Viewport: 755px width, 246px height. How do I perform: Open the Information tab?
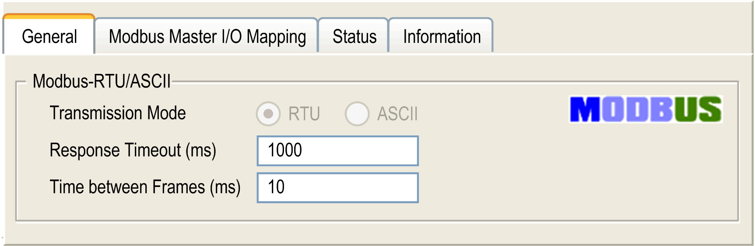pyautogui.click(x=442, y=37)
